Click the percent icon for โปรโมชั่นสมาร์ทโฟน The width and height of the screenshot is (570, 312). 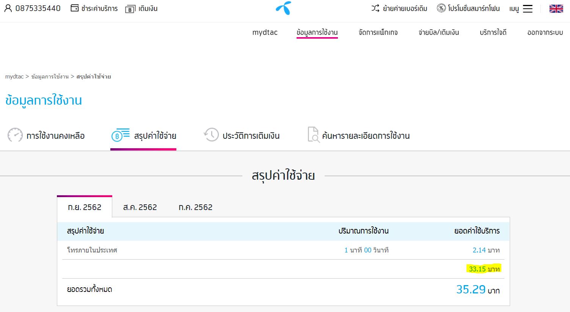click(x=441, y=8)
